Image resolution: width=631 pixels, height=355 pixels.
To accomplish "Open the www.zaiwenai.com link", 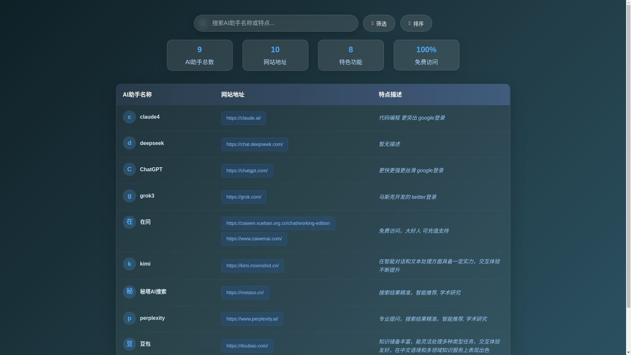I will coord(254,239).
